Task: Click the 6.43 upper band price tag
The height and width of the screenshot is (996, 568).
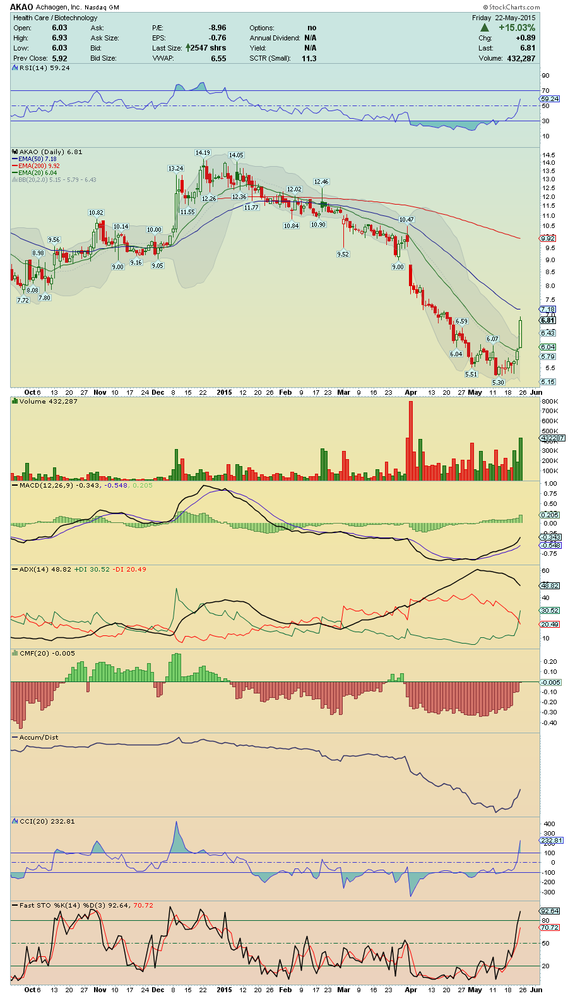Action: click(x=548, y=333)
